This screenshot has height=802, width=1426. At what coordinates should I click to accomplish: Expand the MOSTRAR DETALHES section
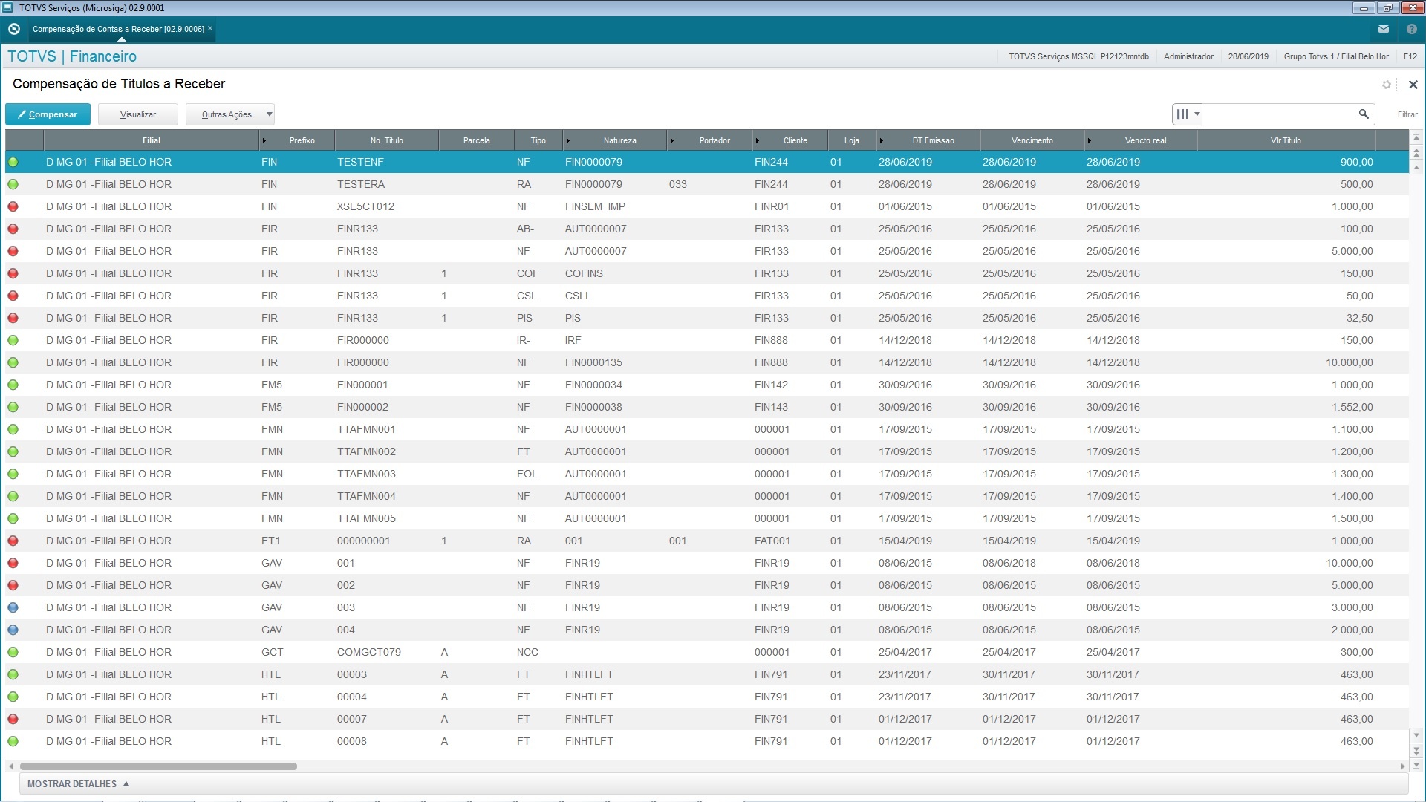click(78, 783)
